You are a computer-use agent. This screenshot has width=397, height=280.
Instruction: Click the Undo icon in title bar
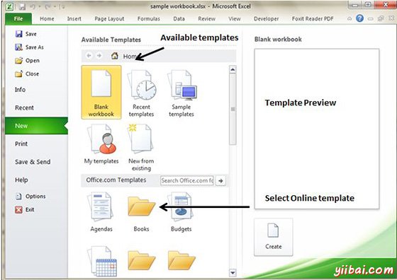point(33,6)
